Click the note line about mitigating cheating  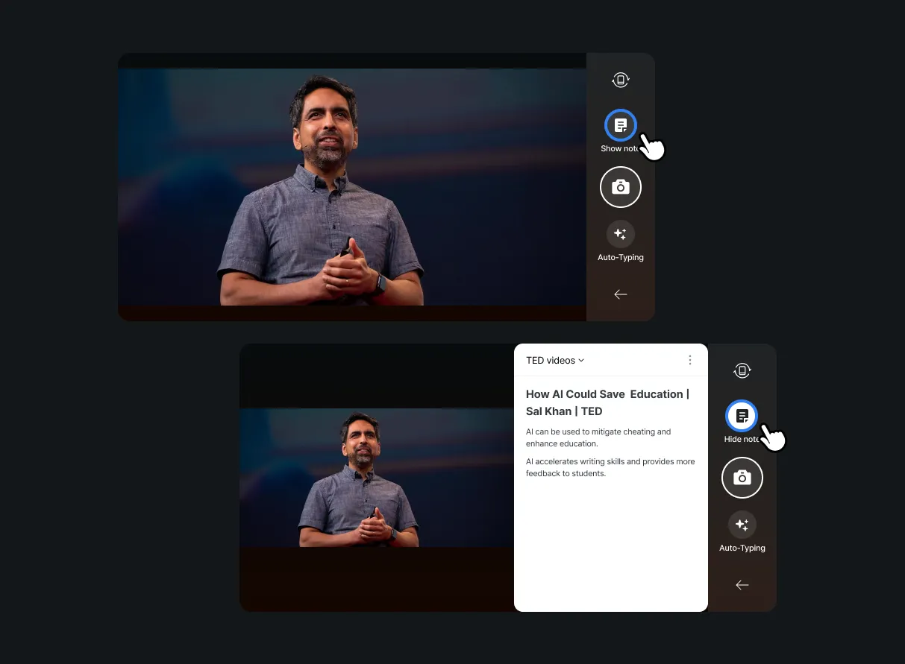click(598, 437)
